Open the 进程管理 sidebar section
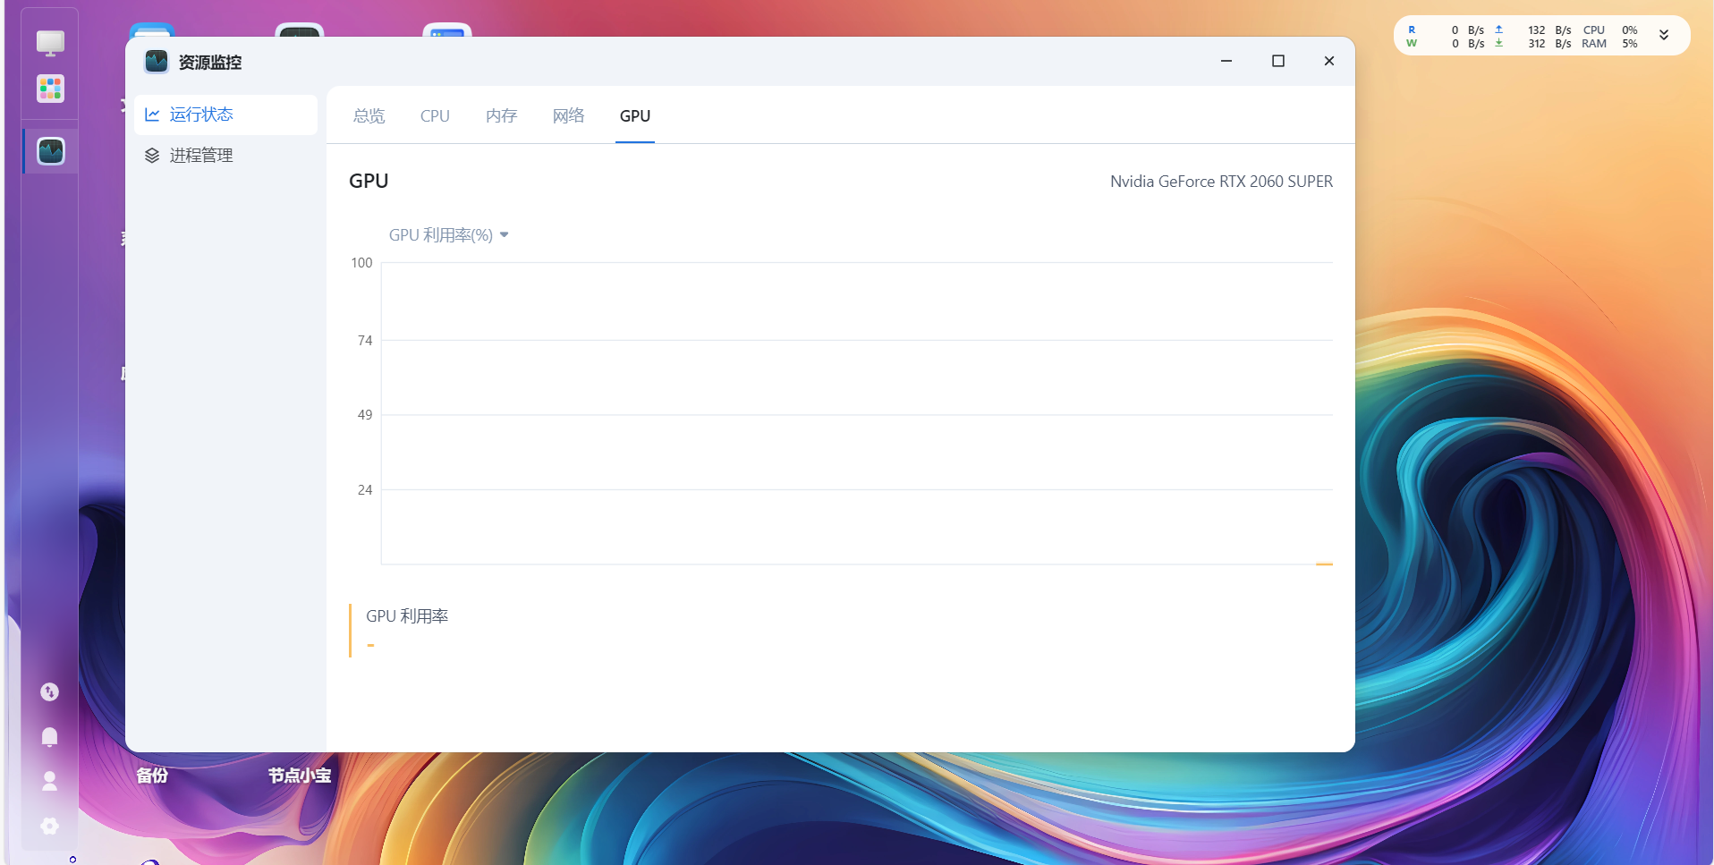1714x865 pixels. point(225,156)
